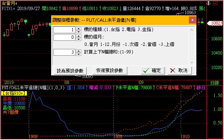
Task: Decrease the 標的週月 value with down arrow
Action: click(x=78, y=39)
